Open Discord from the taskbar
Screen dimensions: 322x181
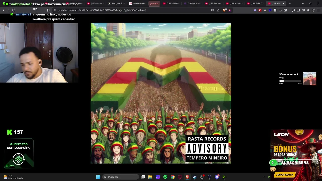coord(217,177)
